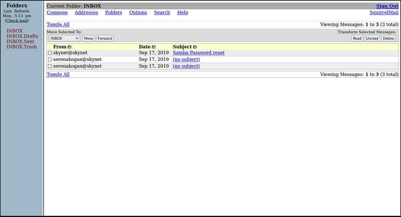
Task: Open the INBOX.Trash folder
Action: tap(22, 47)
